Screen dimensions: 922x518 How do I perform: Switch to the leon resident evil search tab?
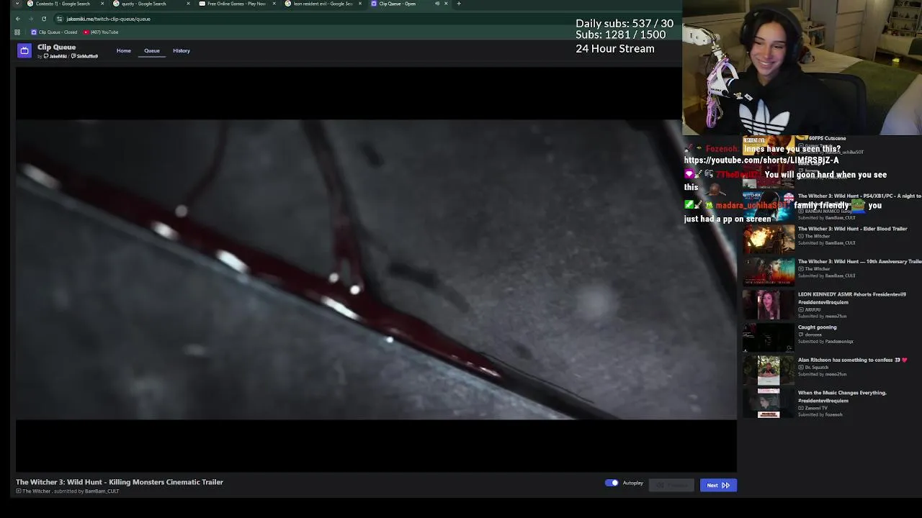pyautogui.click(x=321, y=4)
